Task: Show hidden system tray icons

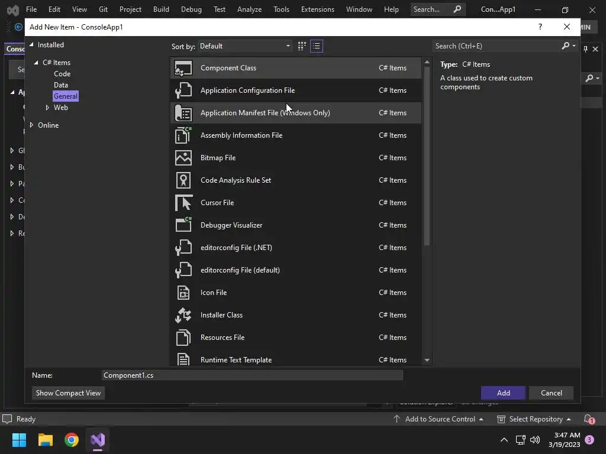Action: click(504, 440)
